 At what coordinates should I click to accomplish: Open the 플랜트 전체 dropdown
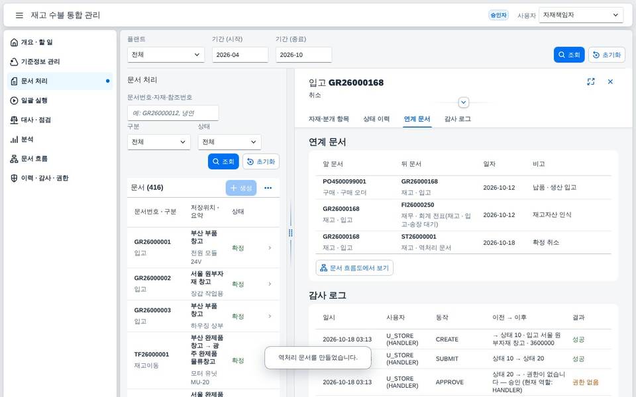[x=166, y=55]
